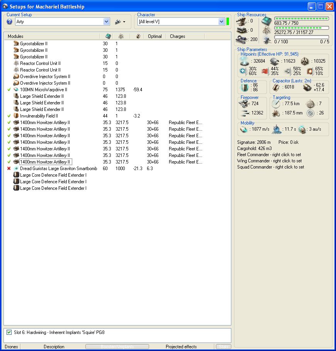Click the Stats tab button

pyautogui.click(x=224, y=346)
